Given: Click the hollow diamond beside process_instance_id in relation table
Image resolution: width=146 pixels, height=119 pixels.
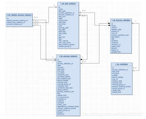Looking at the screenshot, I should 34,25.
